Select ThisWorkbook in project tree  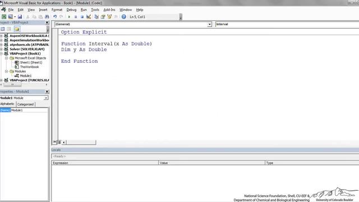(29, 67)
